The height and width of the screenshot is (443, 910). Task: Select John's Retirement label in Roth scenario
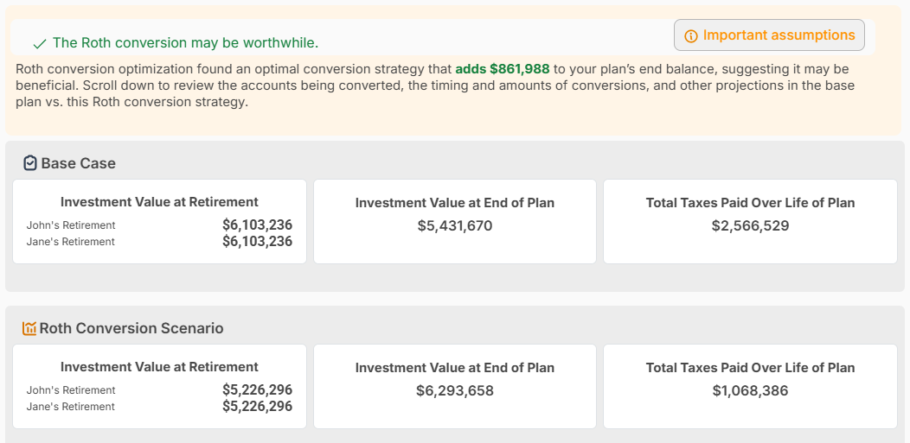coord(71,390)
